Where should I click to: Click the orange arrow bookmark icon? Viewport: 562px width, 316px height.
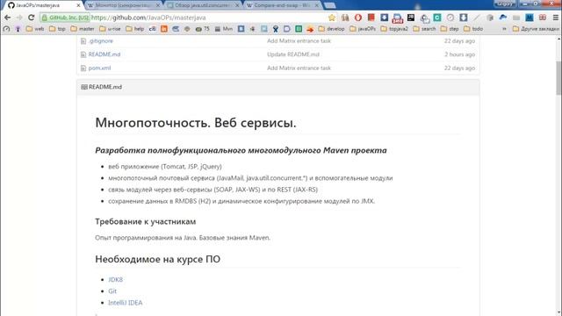click(310, 29)
